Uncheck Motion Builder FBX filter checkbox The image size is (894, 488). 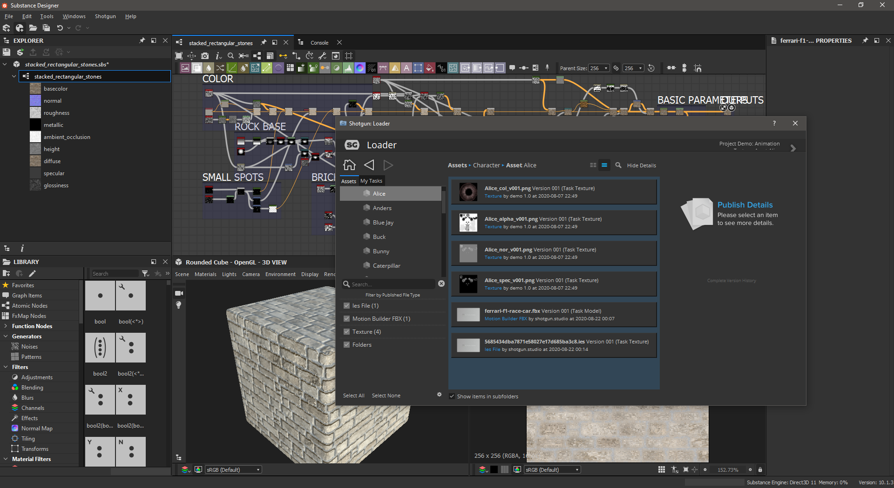point(346,319)
